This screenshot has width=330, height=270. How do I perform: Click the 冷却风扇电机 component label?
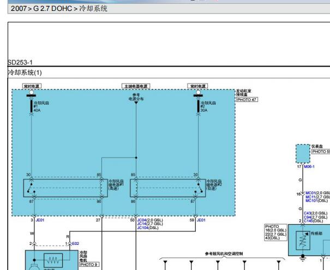83,256
